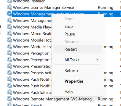This screenshot has height=106, width=121.
Task: Click gear icon beside Windows Media Player service
Action: coord(9,27)
